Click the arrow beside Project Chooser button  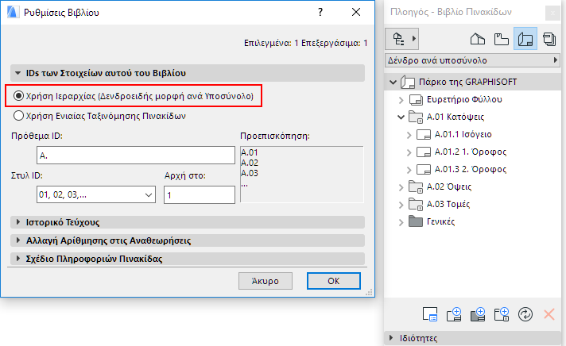click(414, 39)
